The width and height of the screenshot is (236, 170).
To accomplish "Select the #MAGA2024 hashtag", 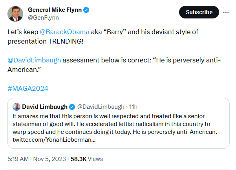I will tap(28, 88).
